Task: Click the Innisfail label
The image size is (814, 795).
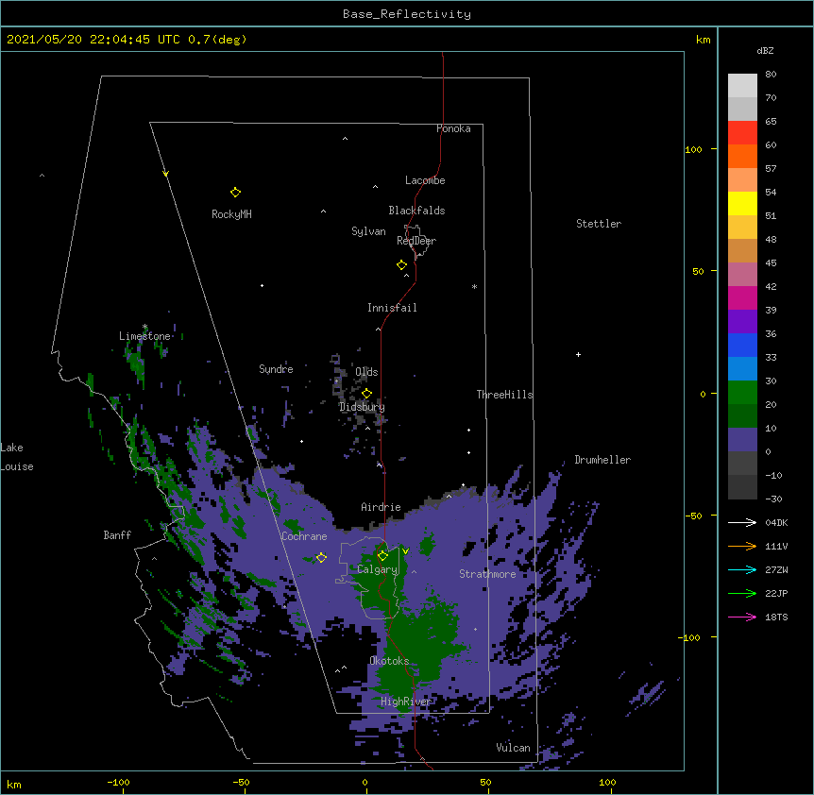Action: [x=392, y=308]
